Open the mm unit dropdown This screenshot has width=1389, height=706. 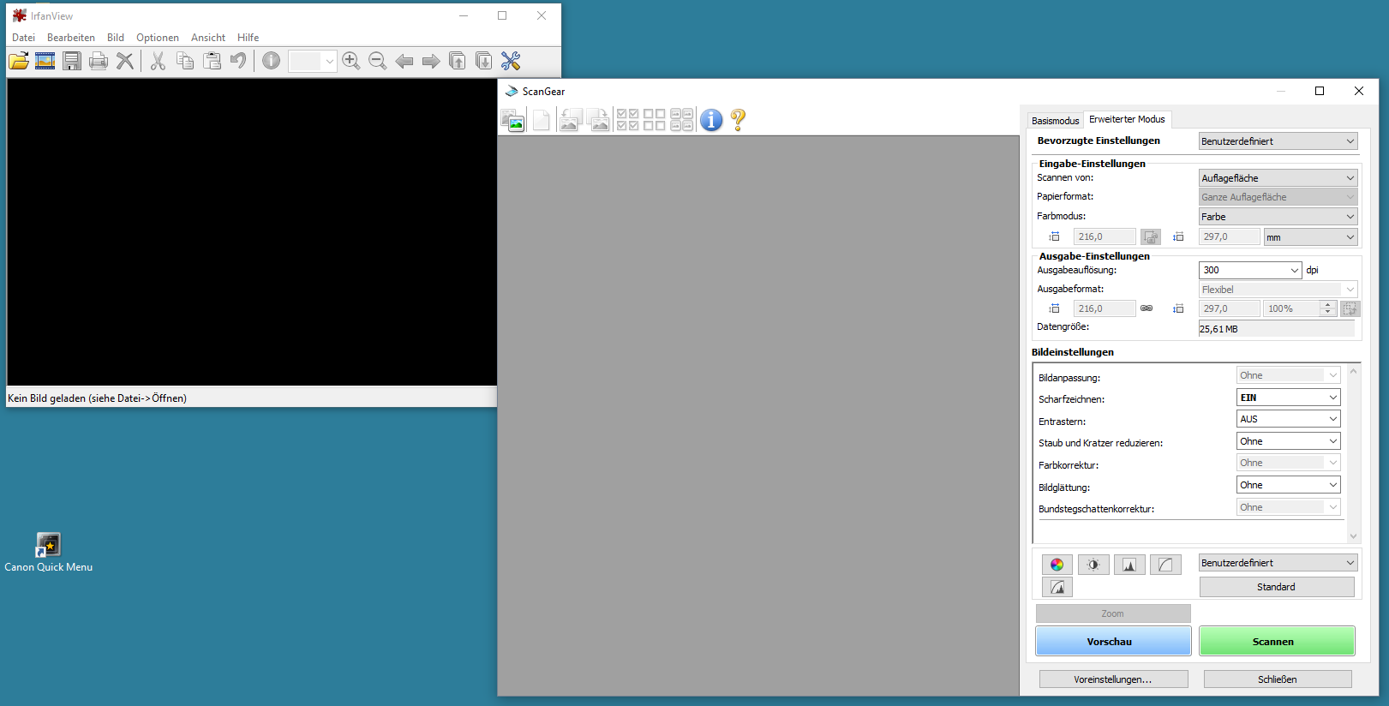pos(1310,237)
